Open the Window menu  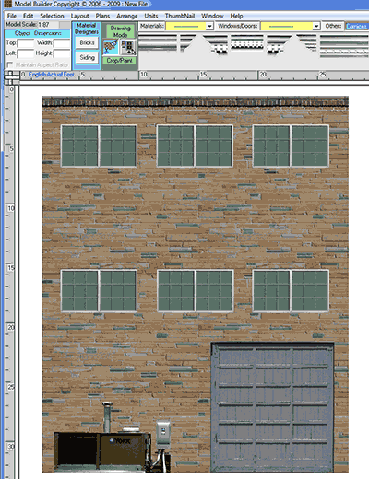(x=212, y=16)
